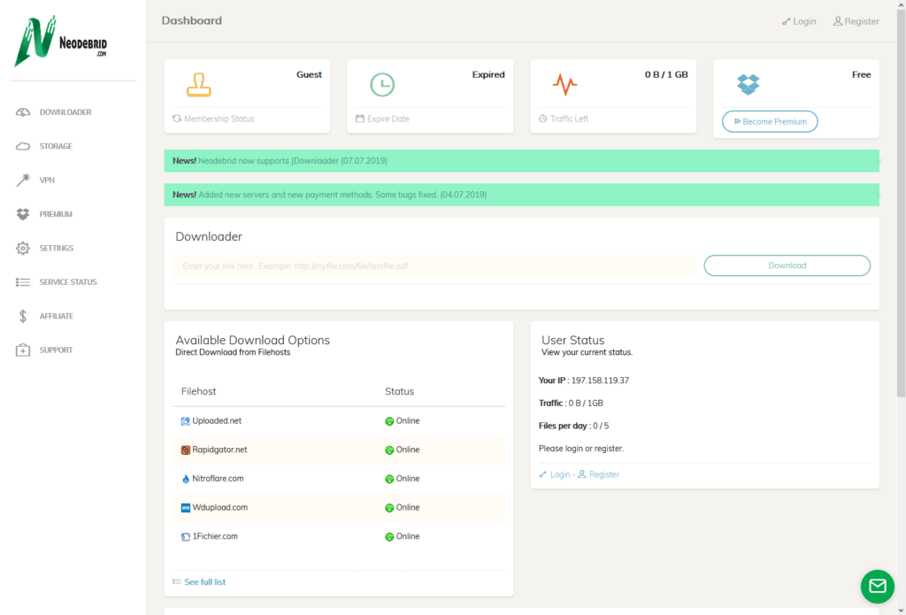The height and width of the screenshot is (615, 906).
Task: Click Register link in User Status
Action: (x=603, y=474)
